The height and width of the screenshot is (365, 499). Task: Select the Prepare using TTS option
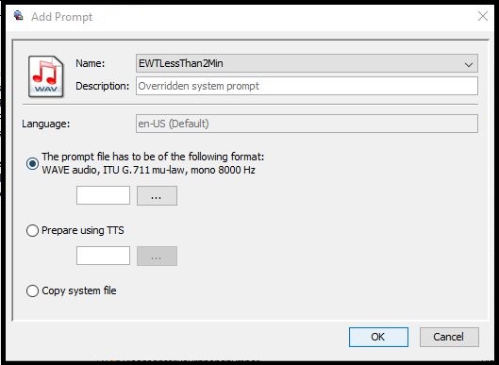32,230
